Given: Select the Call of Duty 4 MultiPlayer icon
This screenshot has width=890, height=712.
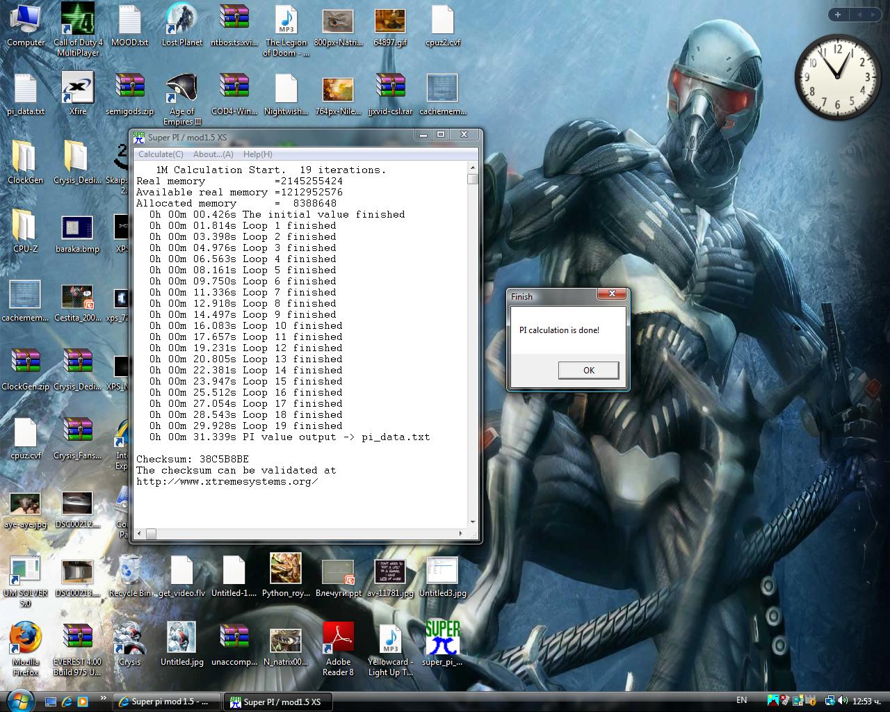Looking at the screenshot, I should tap(78, 29).
